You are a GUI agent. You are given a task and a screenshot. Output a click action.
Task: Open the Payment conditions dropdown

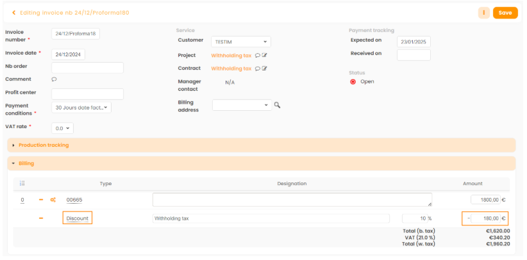pyautogui.click(x=81, y=108)
